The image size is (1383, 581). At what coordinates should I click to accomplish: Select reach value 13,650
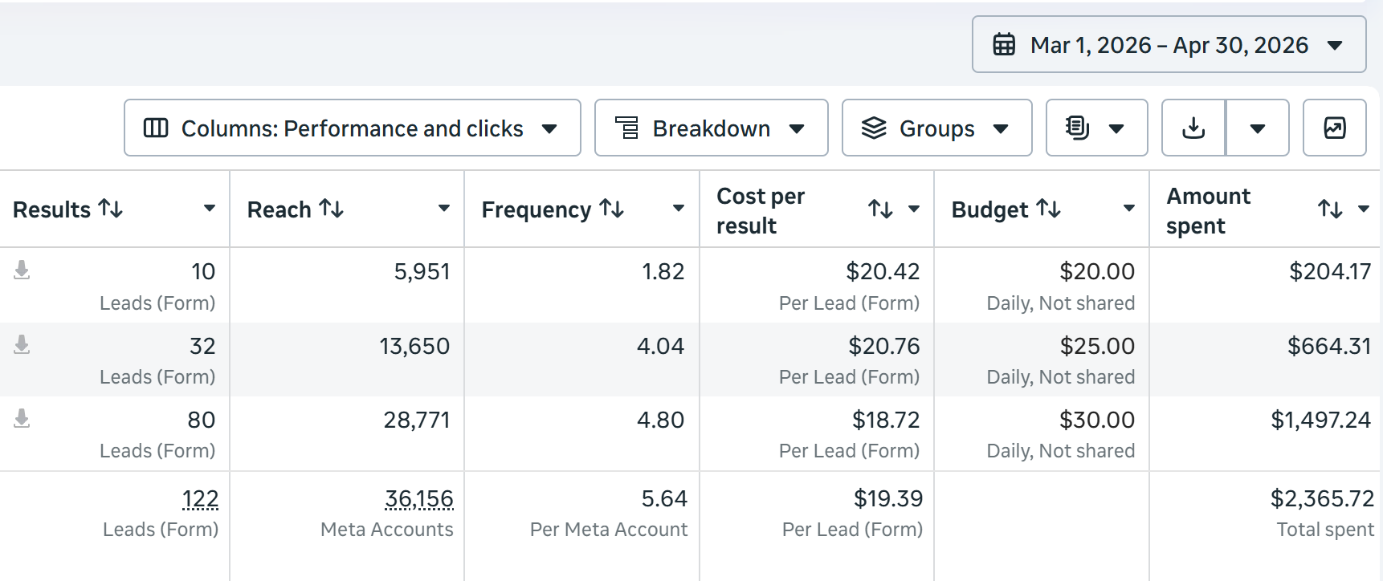click(415, 346)
